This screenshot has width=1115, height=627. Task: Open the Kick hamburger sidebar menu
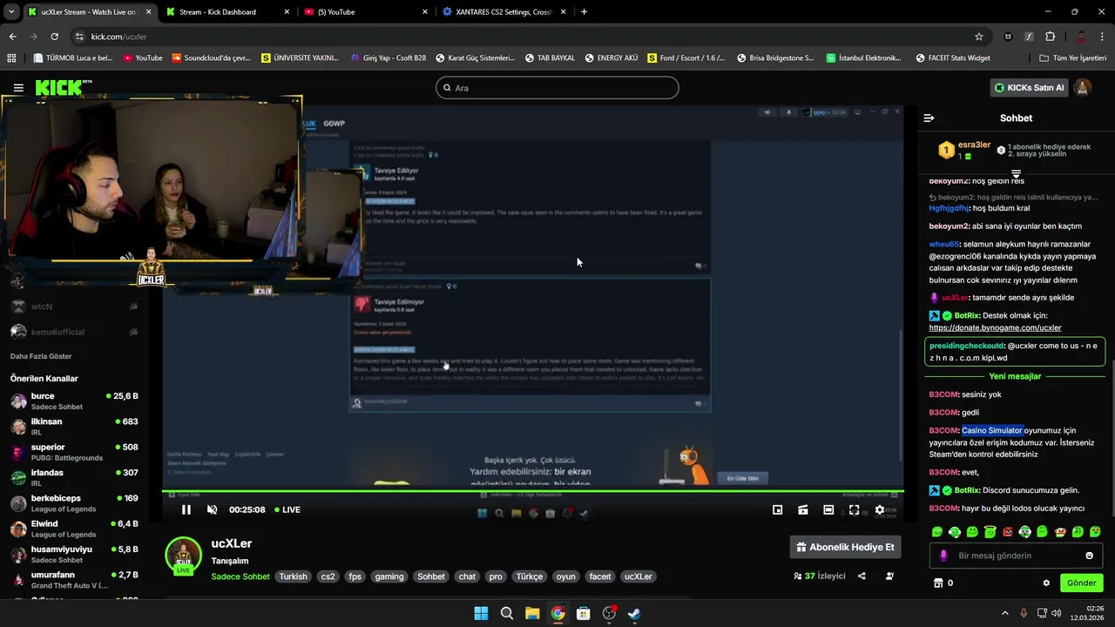[x=18, y=88]
